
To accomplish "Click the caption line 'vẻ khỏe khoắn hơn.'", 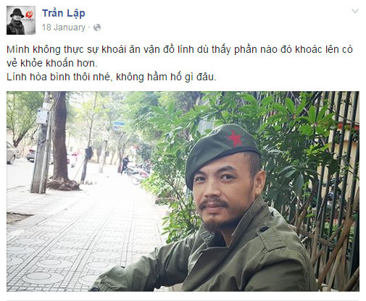I will tap(52, 63).
